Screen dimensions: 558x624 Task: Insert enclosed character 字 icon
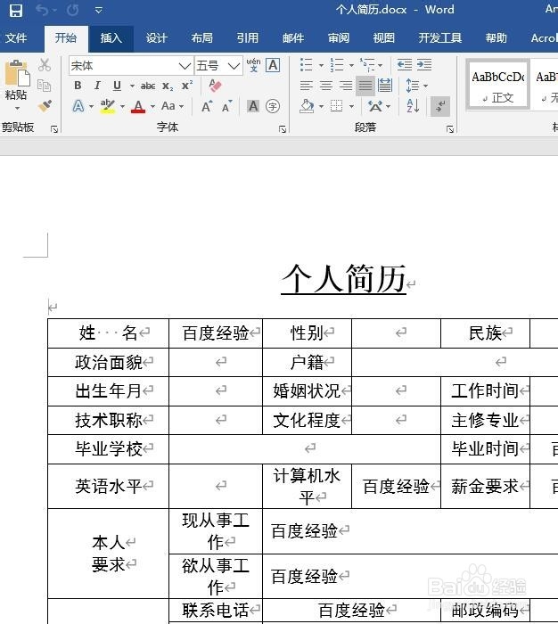coord(273,106)
